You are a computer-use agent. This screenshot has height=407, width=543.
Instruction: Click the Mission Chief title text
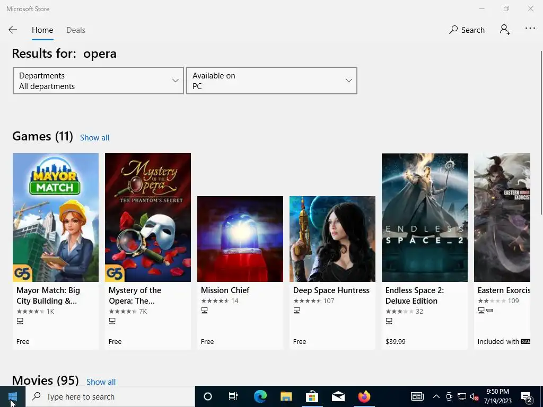point(225,290)
